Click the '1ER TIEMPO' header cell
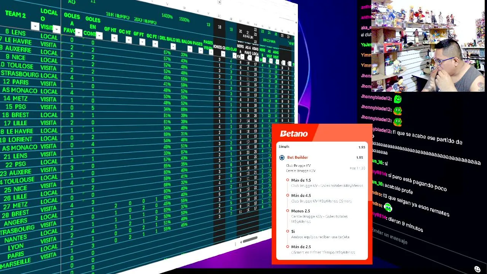The image size is (487, 274). [x=118, y=16]
